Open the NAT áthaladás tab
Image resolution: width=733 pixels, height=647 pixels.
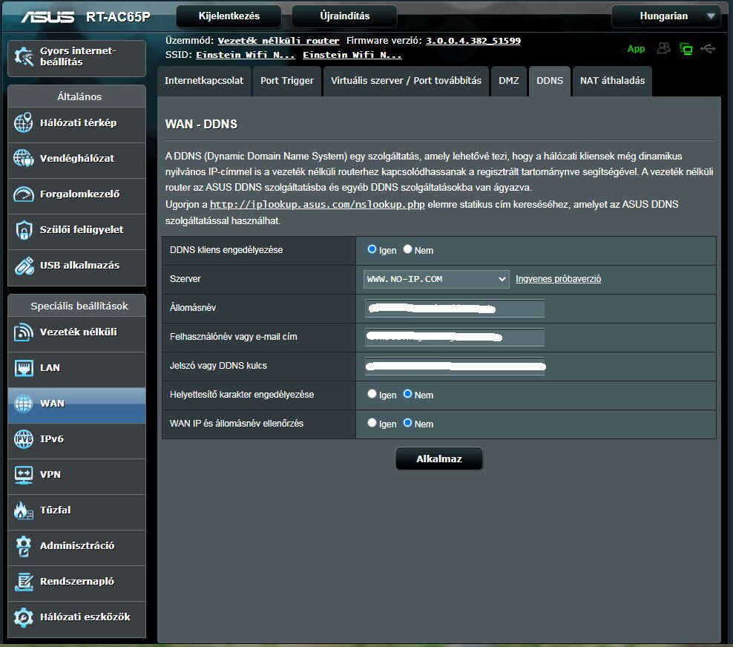coord(612,81)
